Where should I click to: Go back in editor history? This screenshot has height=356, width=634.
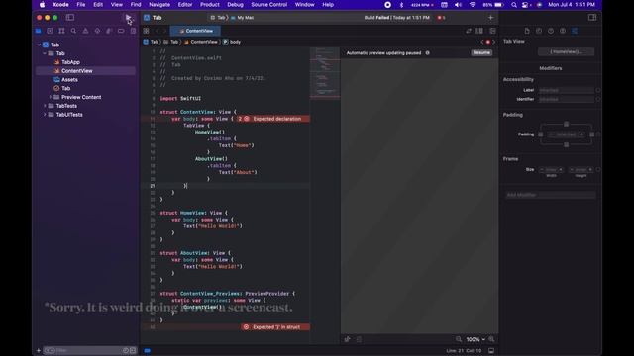click(158, 31)
